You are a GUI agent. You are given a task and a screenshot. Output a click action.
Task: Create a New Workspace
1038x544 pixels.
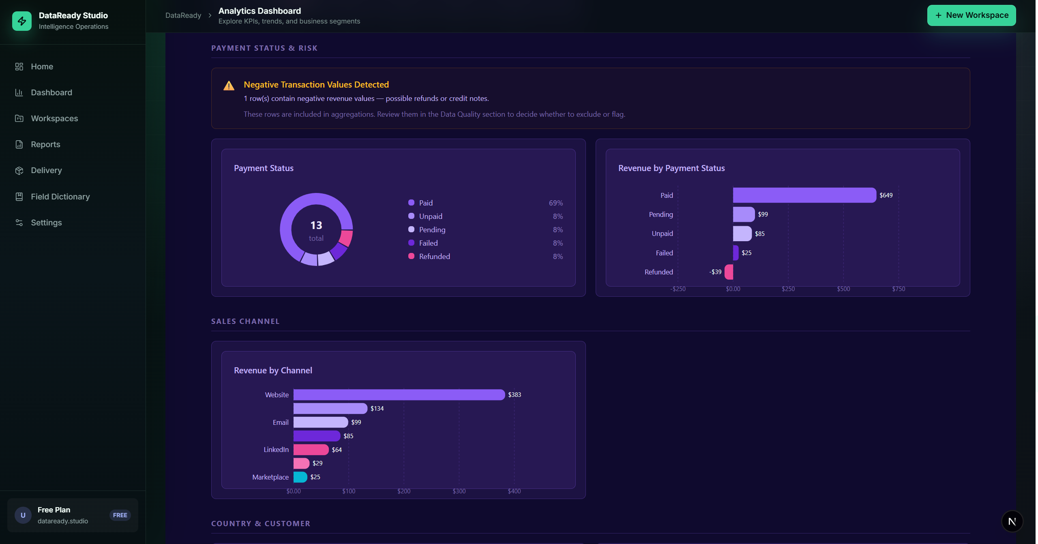coord(972,15)
